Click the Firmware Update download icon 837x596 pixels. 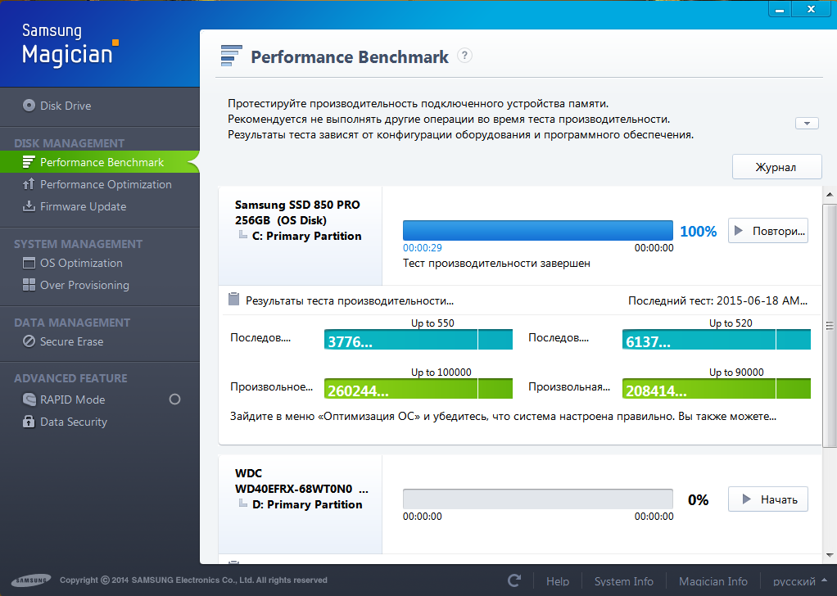pos(29,206)
